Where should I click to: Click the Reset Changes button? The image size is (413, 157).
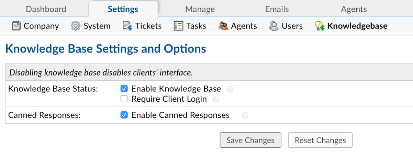tap(320, 140)
